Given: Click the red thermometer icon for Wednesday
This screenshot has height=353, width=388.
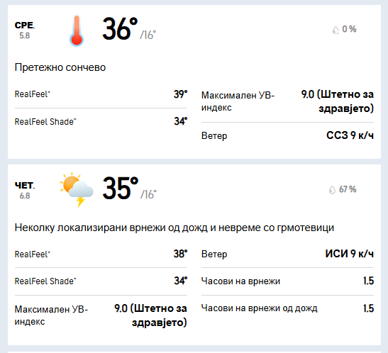Looking at the screenshot, I should (x=77, y=30).
